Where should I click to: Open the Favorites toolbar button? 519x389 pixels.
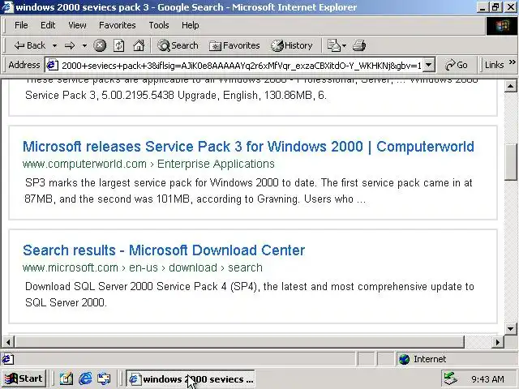click(x=234, y=45)
